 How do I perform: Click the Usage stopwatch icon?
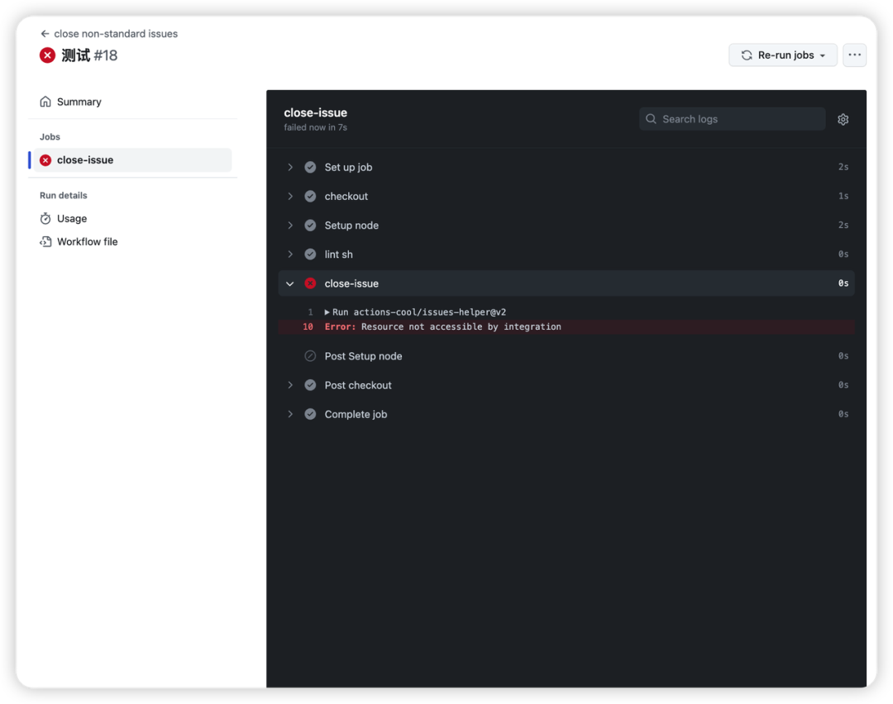click(x=45, y=218)
